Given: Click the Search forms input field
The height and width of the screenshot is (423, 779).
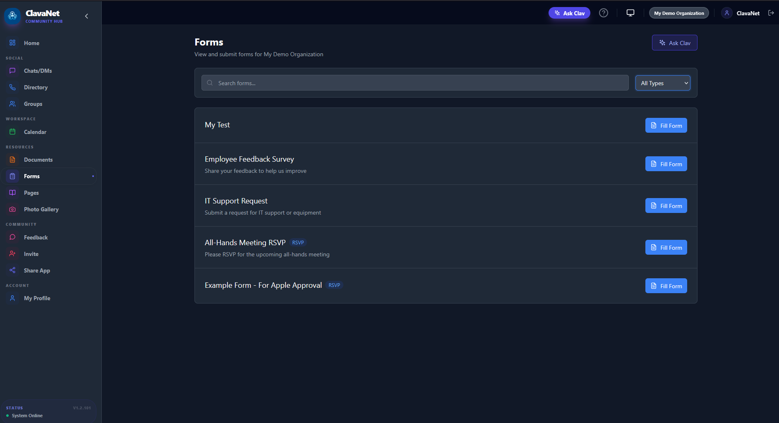Looking at the screenshot, I should 415,83.
